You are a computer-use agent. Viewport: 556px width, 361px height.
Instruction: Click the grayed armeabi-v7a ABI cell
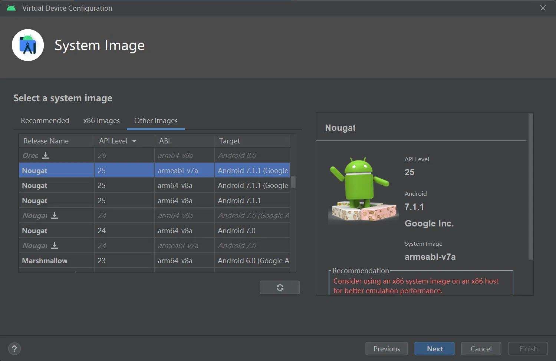tap(184, 245)
